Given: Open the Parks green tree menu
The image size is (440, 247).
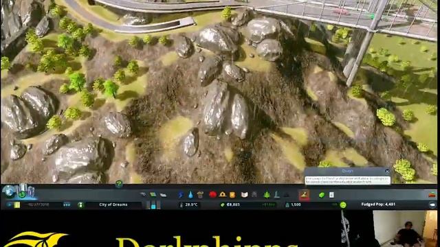Looking at the screenshot, I should 267,195.
